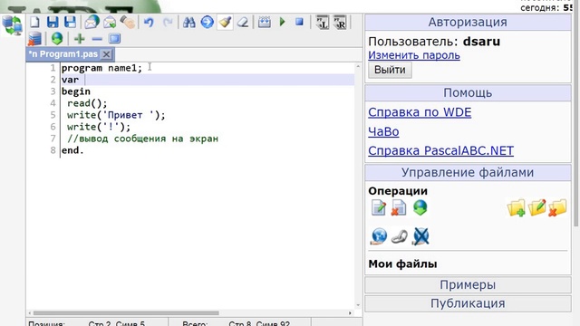Click the write('Привет ') line
580x326 pixels.
(x=116, y=115)
